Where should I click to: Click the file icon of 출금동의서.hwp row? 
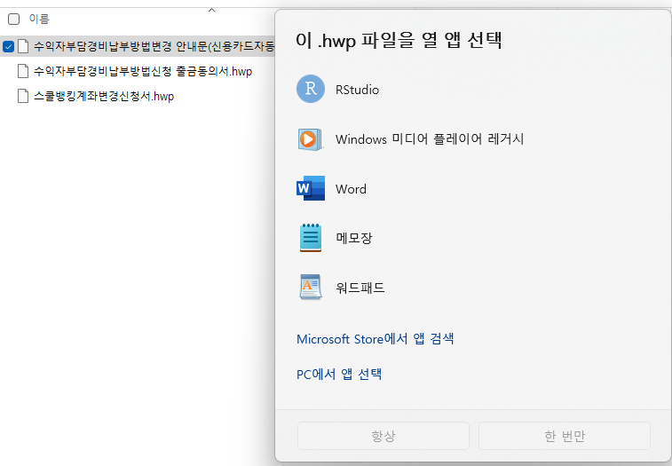point(23,71)
